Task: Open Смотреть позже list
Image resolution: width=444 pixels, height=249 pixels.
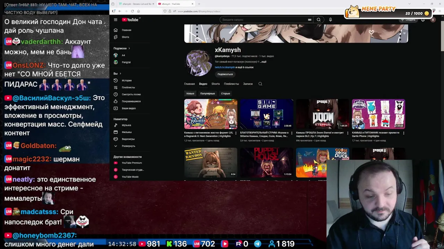Action: point(131,94)
